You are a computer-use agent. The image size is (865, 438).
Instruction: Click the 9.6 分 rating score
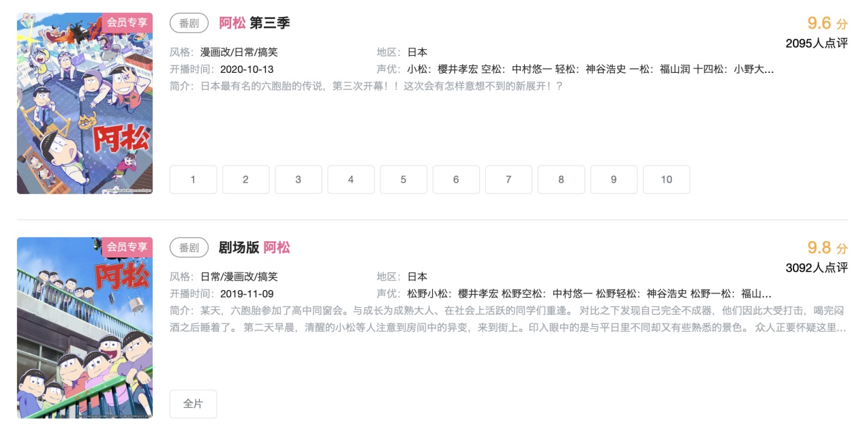click(x=828, y=23)
